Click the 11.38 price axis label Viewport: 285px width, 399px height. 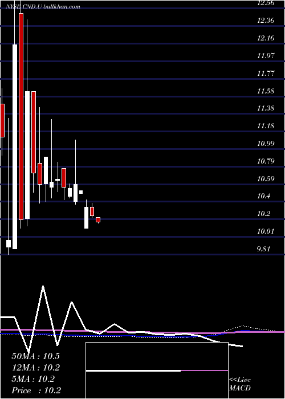266,108
